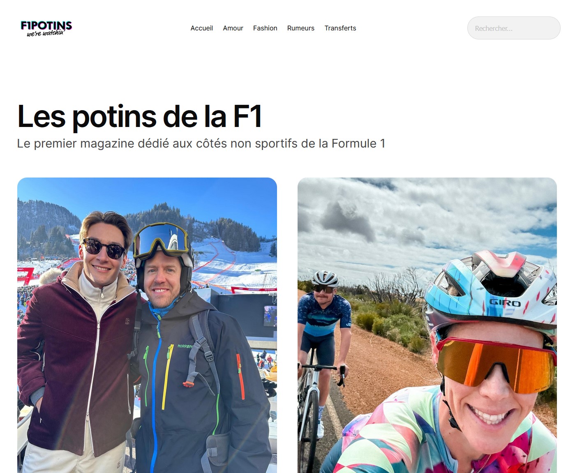
Task: Focus the Rechercher search field
Action: 514,28
